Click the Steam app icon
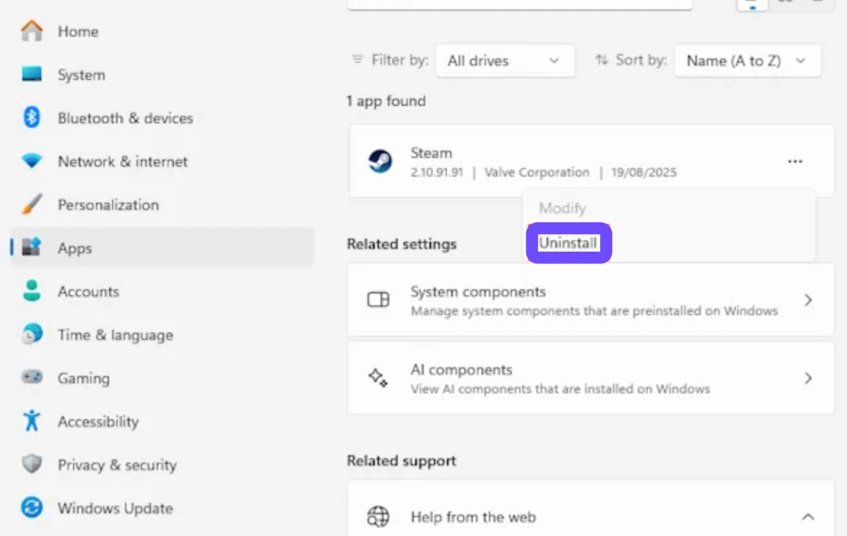The width and height of the screenshot is (847, 536). click(380, 162)
